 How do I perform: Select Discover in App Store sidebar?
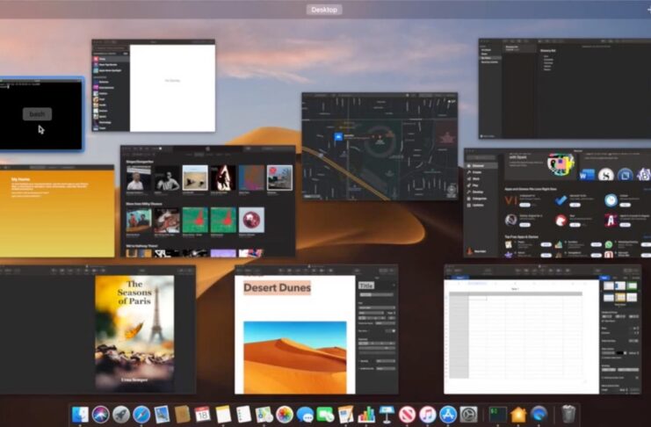pos(481,166)
